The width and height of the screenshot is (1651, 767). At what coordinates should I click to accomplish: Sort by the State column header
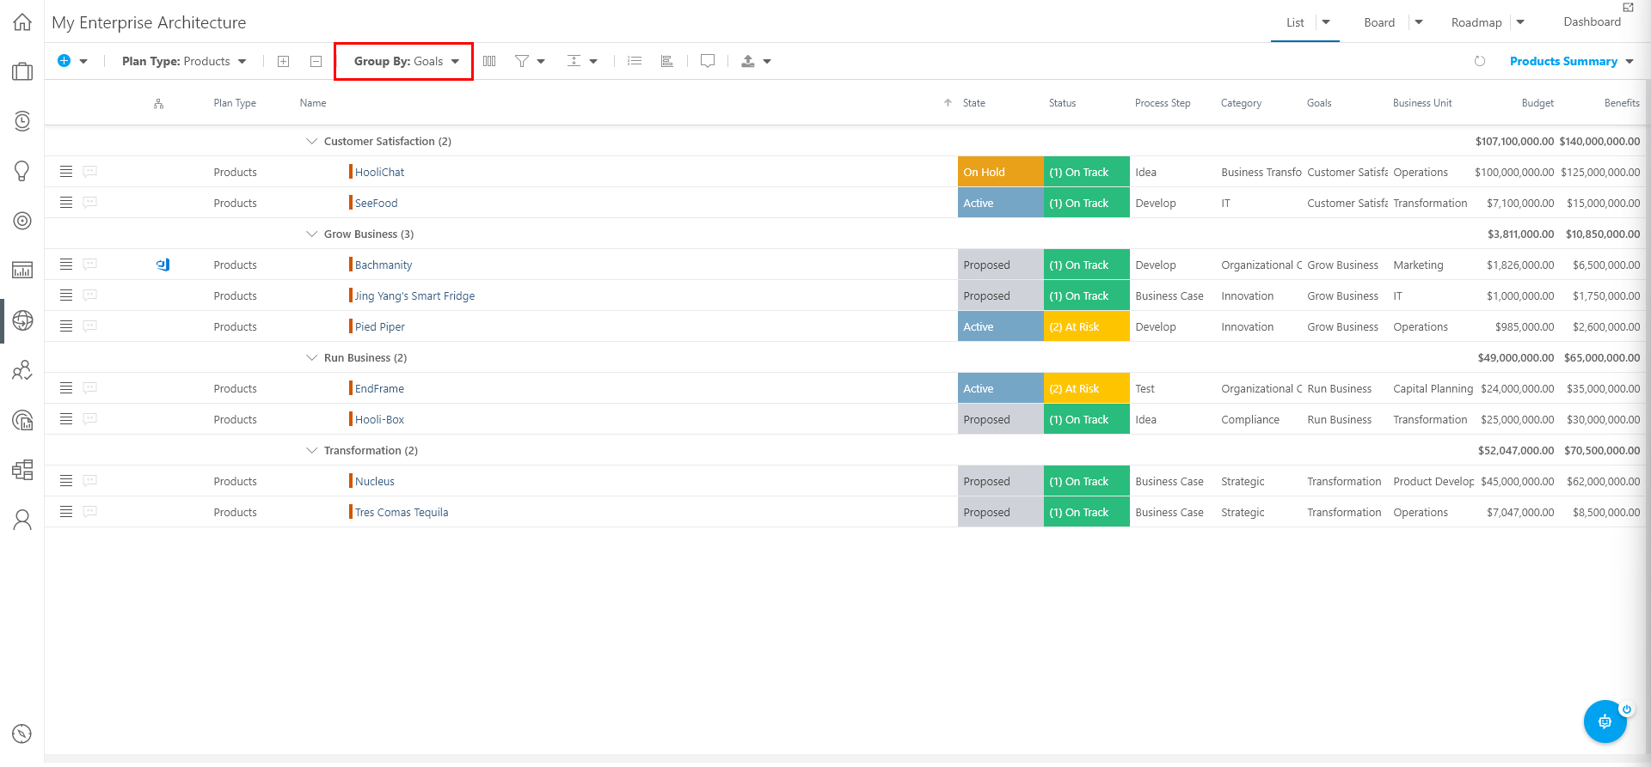(x=974, y=103)
